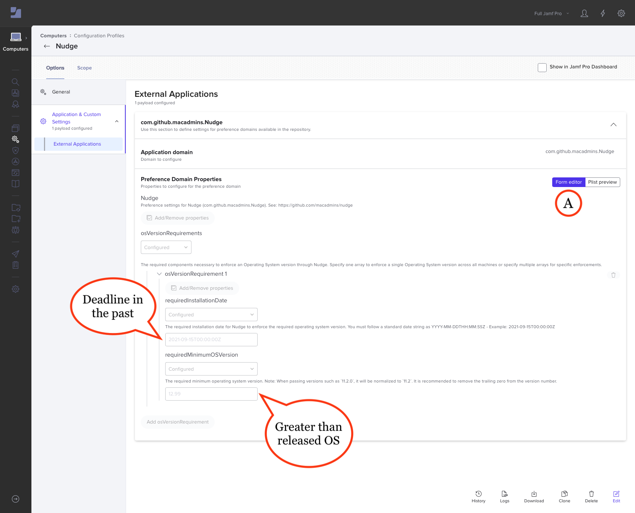This screenshot has height=513, width=635.
Task: Open the magnifying glass Search Inventory icon
Action: point(16,82)
